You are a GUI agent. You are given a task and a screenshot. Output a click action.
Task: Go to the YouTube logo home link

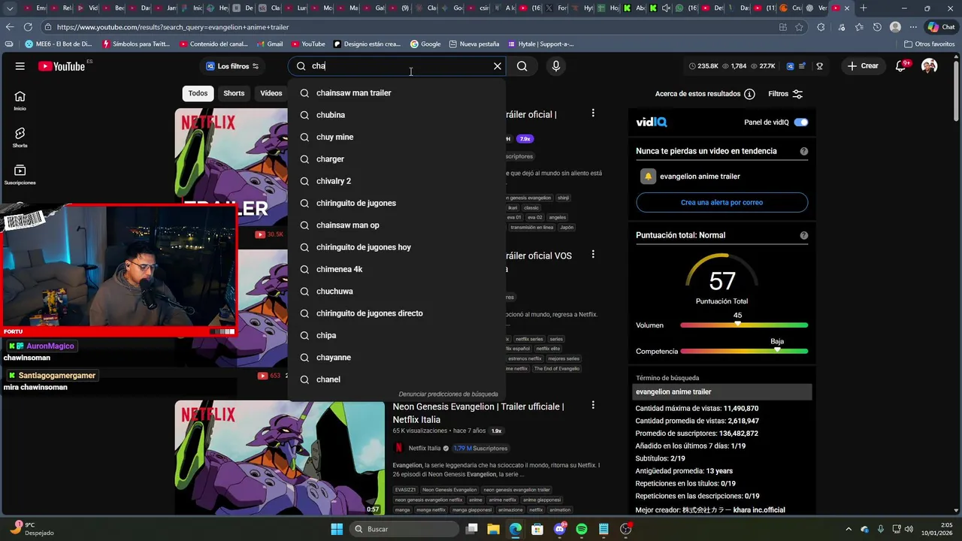coord(62,66)
